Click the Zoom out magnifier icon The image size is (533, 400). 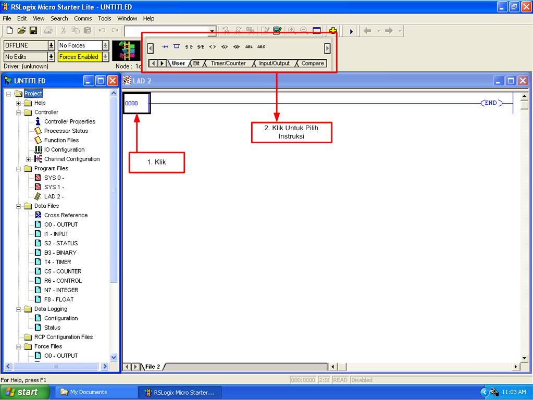pos(304,31)
